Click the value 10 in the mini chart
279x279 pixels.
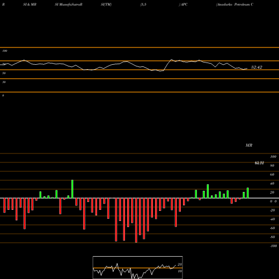point(180,271)
